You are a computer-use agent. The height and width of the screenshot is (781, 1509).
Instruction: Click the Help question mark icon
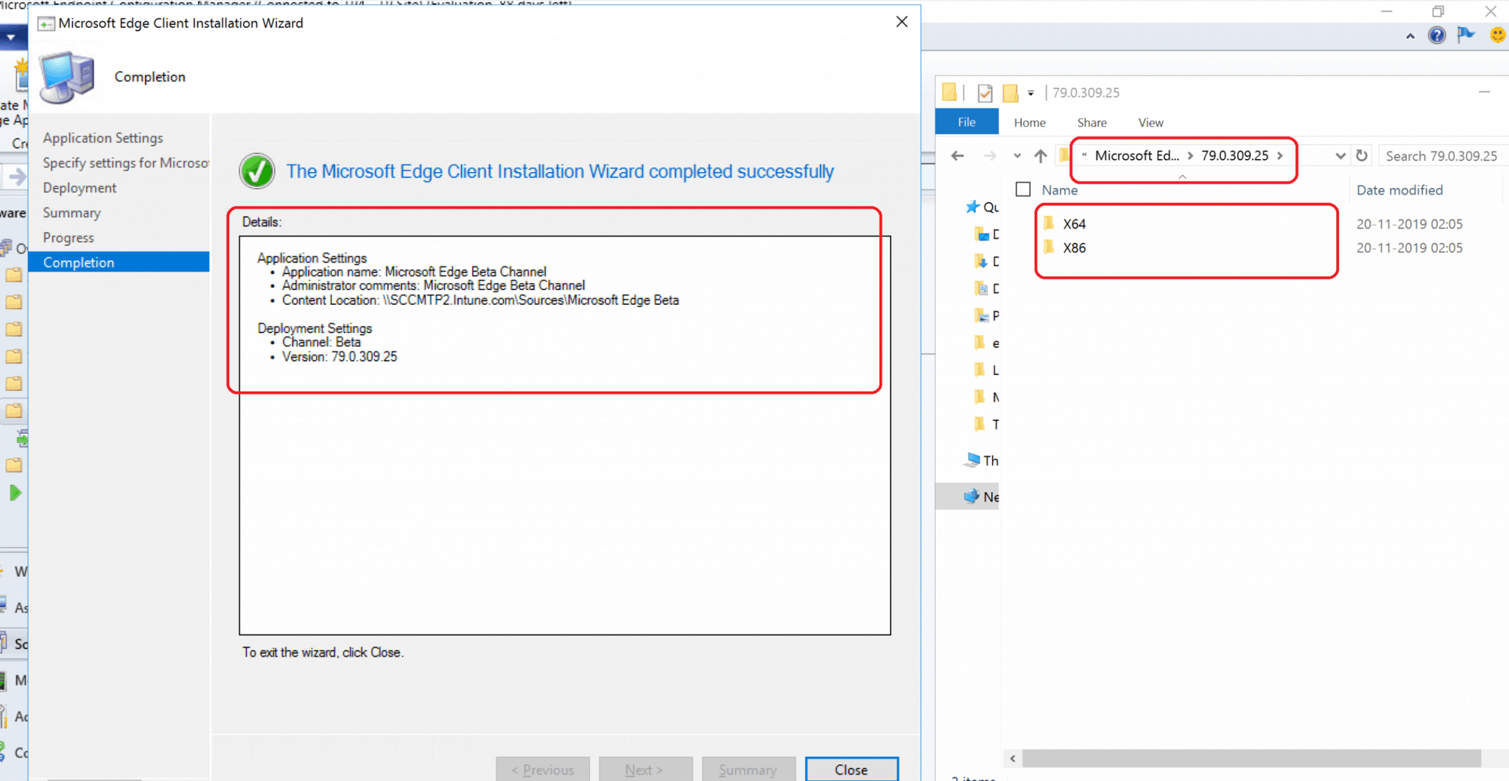click(x=1437, y=35)
